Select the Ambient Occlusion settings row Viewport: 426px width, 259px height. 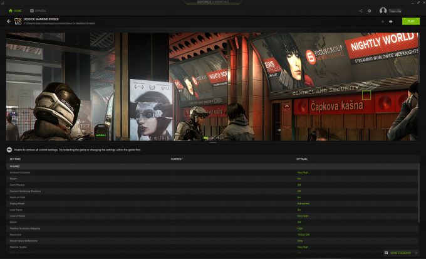point(213,172)
